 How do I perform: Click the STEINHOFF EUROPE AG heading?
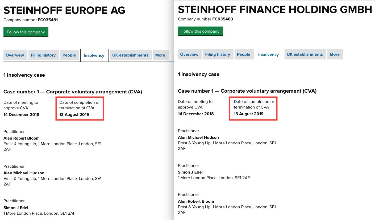coord(64,10)
